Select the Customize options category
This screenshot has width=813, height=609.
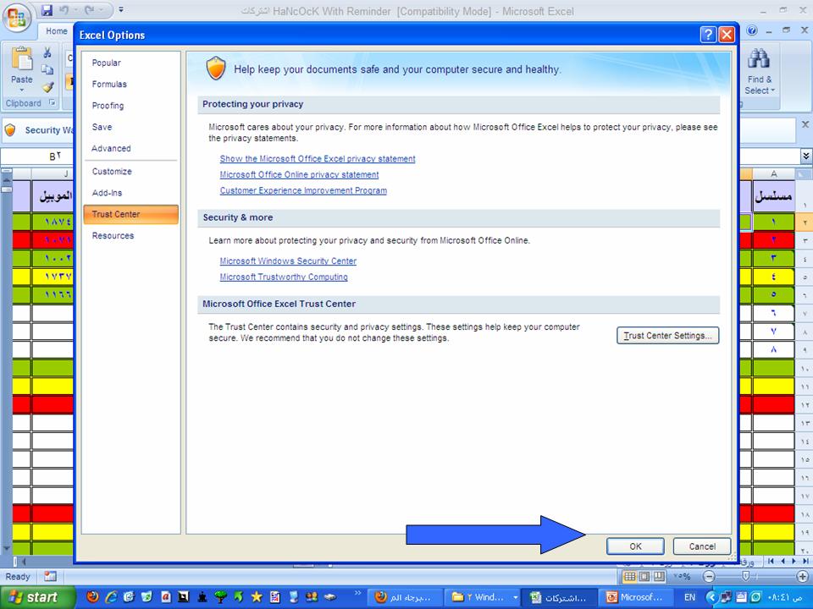tap(112, 172)
